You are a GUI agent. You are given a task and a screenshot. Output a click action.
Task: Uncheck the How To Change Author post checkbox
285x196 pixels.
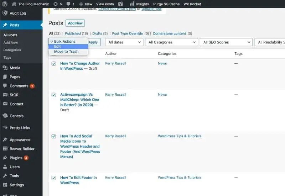click(54, 64)
